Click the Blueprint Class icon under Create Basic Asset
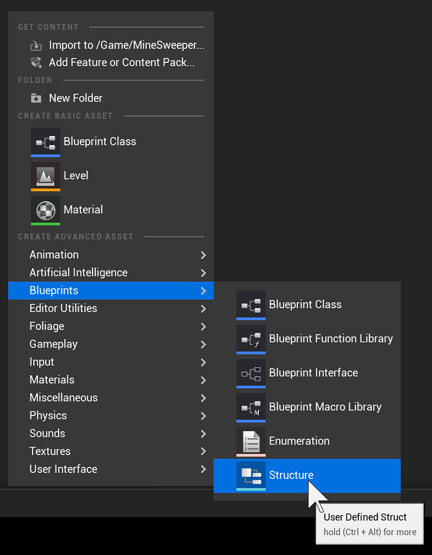This screenshot has width=432, height=555. [x=45, y=142]
